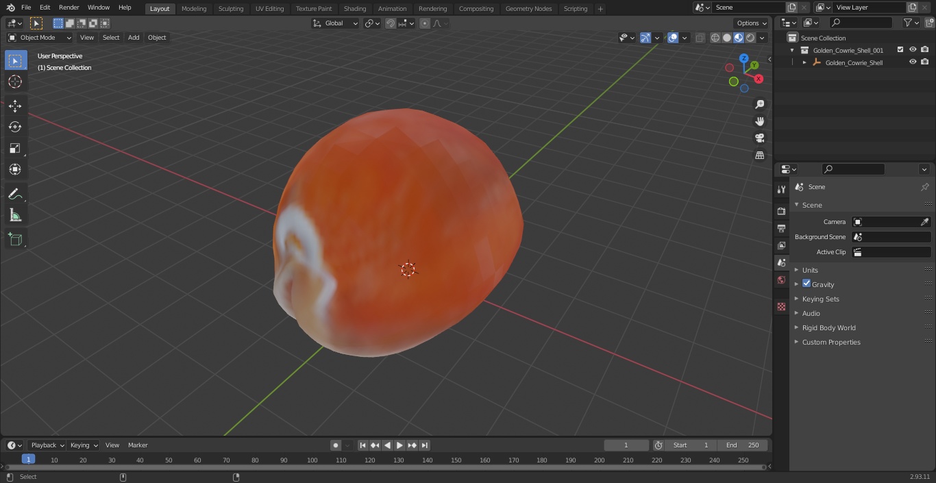Viewport: 936px width, 483px height.
Task: Open the Object Mode dropdown
Action: pos(40,38)
